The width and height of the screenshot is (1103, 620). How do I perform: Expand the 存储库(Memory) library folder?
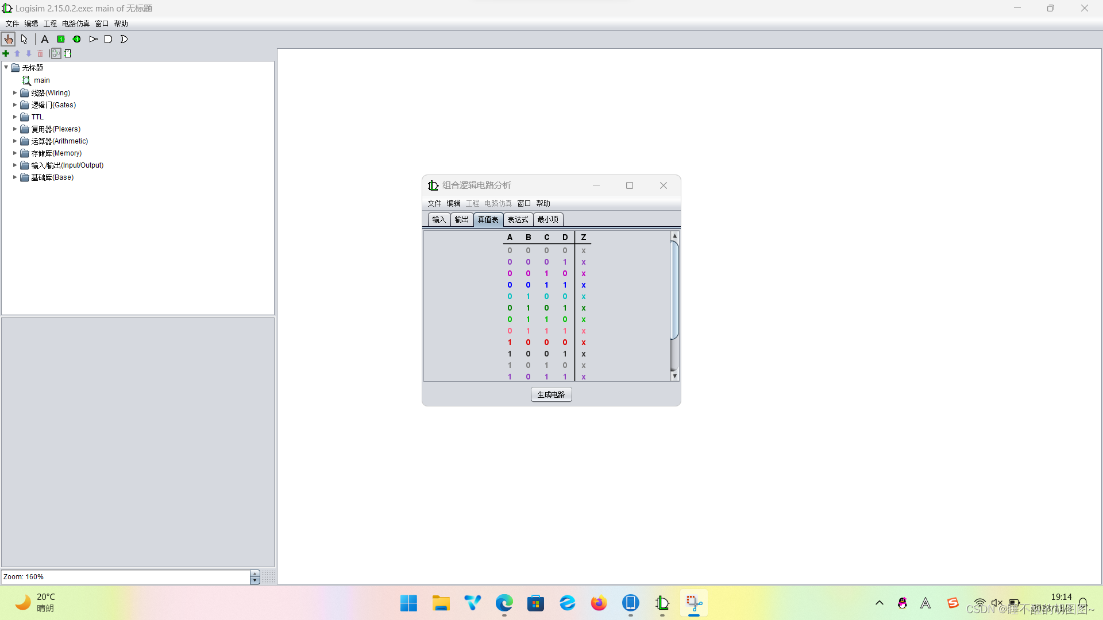click(15, 153)
